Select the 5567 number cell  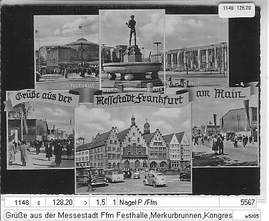pos(237,202)
